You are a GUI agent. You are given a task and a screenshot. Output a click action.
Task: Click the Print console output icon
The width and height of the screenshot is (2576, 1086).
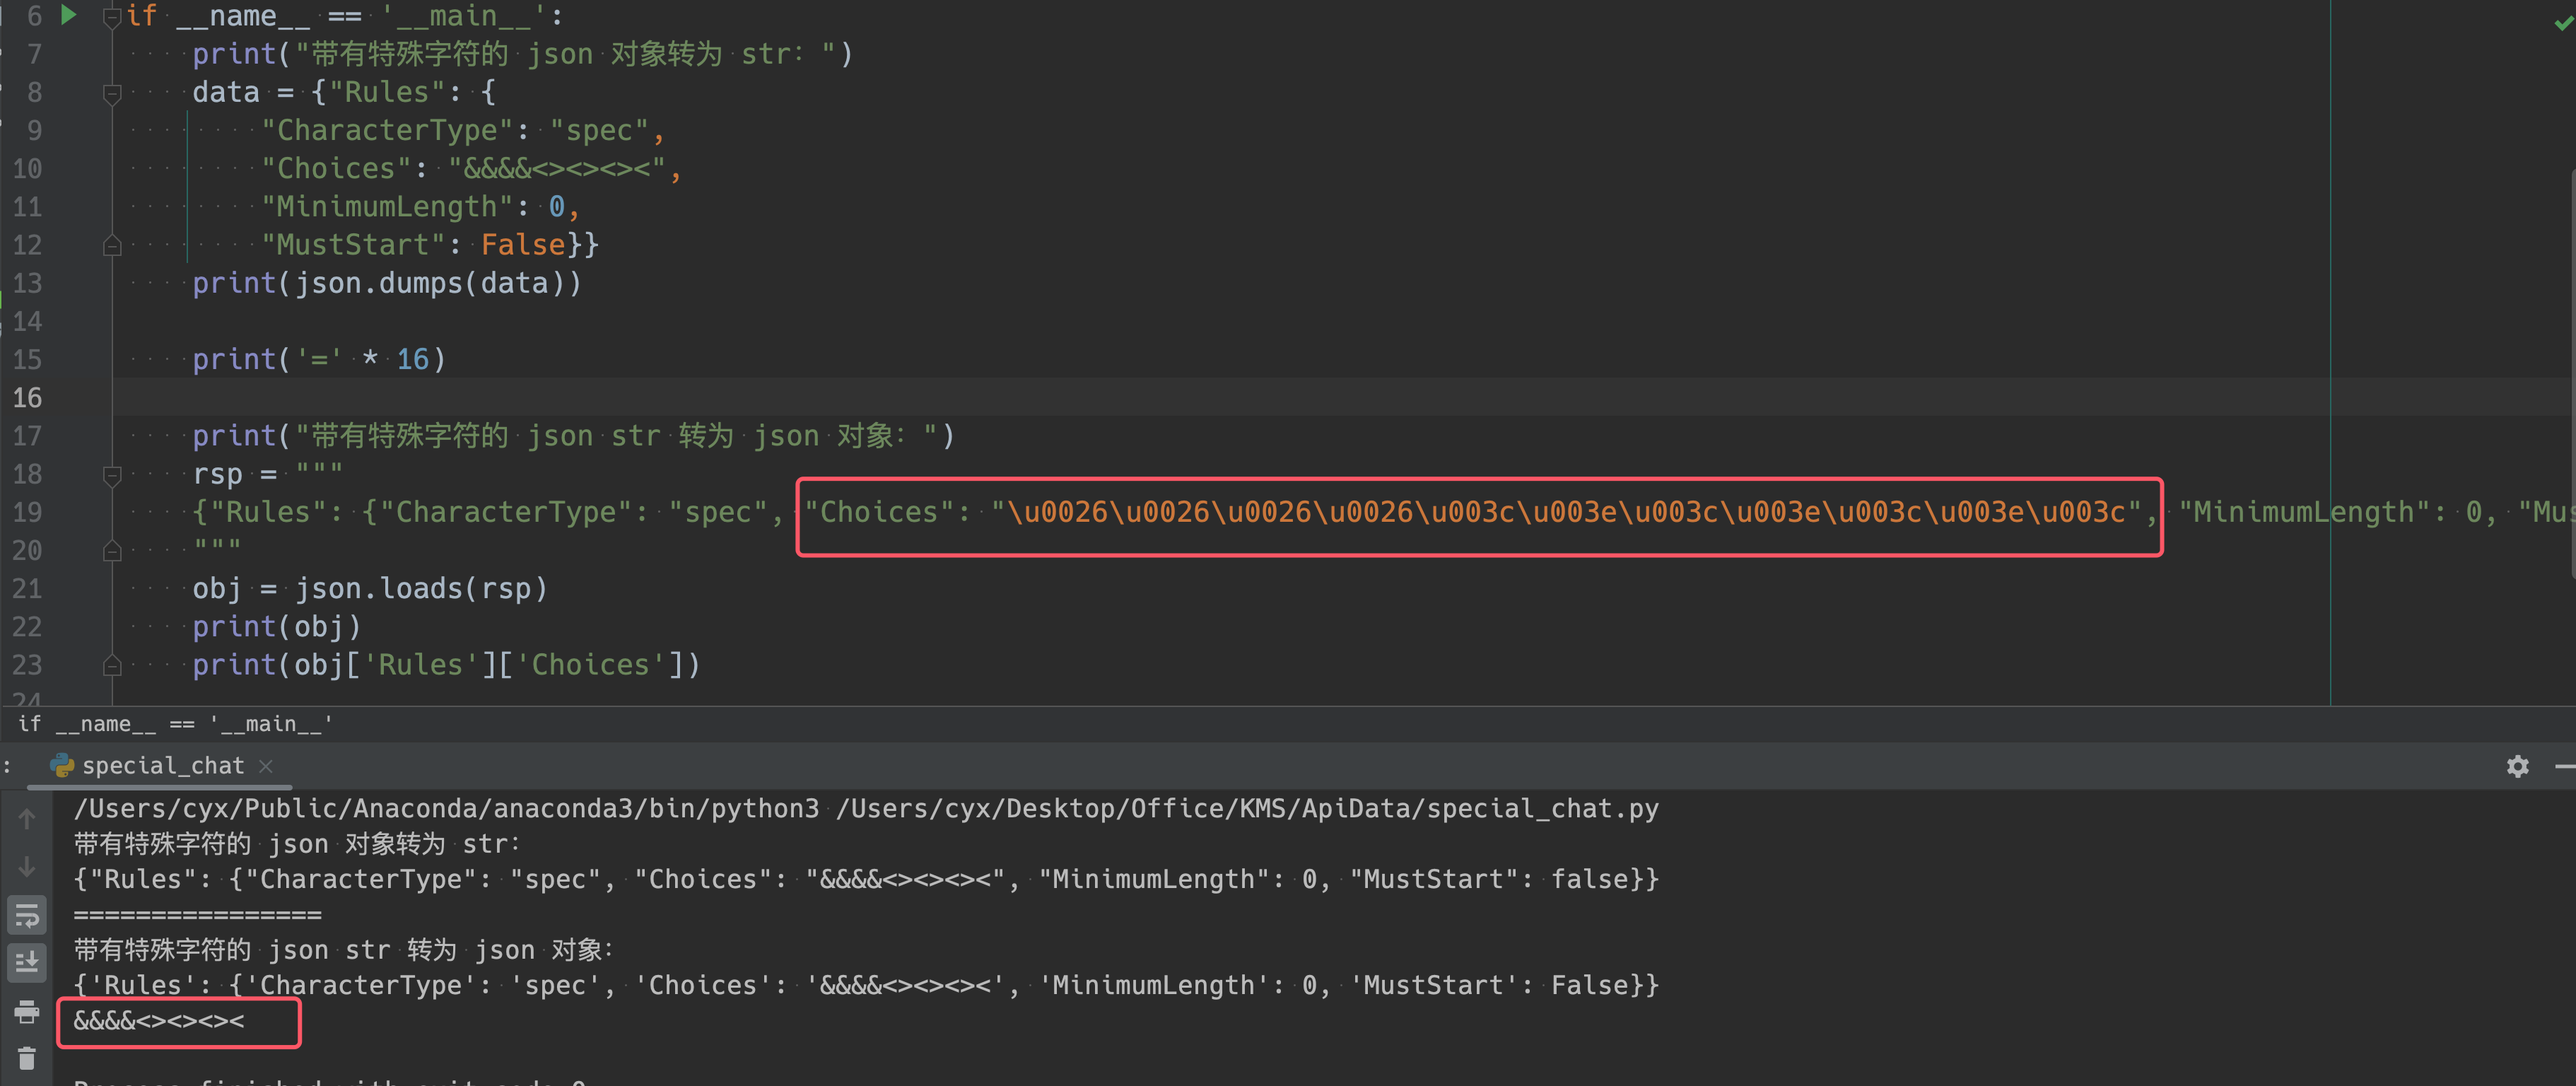[x=27, y=1011]
